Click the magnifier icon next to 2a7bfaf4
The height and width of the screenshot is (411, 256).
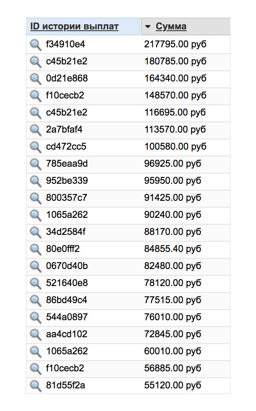[35, 130]
